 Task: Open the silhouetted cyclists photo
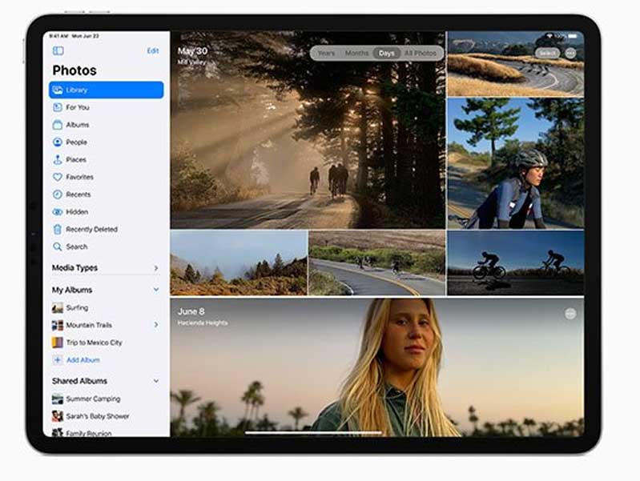click(x=516, y=263)
